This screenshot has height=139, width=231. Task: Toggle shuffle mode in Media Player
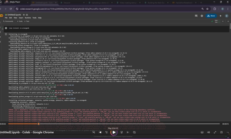pyautogui.click(x=94, y=132)
